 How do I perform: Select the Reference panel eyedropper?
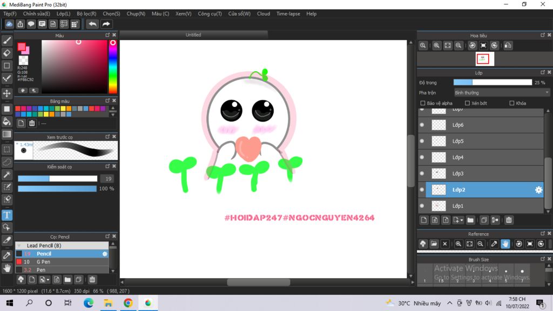(x=494, y=244)
